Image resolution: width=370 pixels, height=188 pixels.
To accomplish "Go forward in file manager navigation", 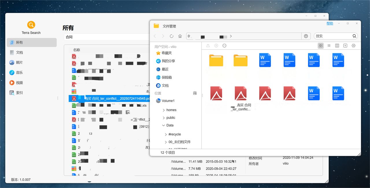I will [x=163, y=36].
